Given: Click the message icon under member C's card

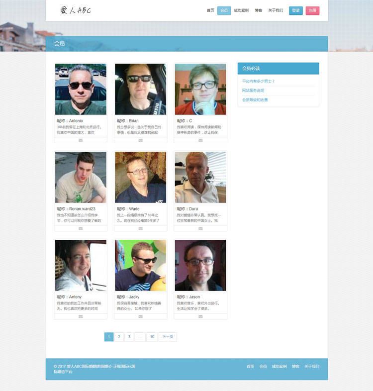Looking at the screenshot, I should [200, 140].
